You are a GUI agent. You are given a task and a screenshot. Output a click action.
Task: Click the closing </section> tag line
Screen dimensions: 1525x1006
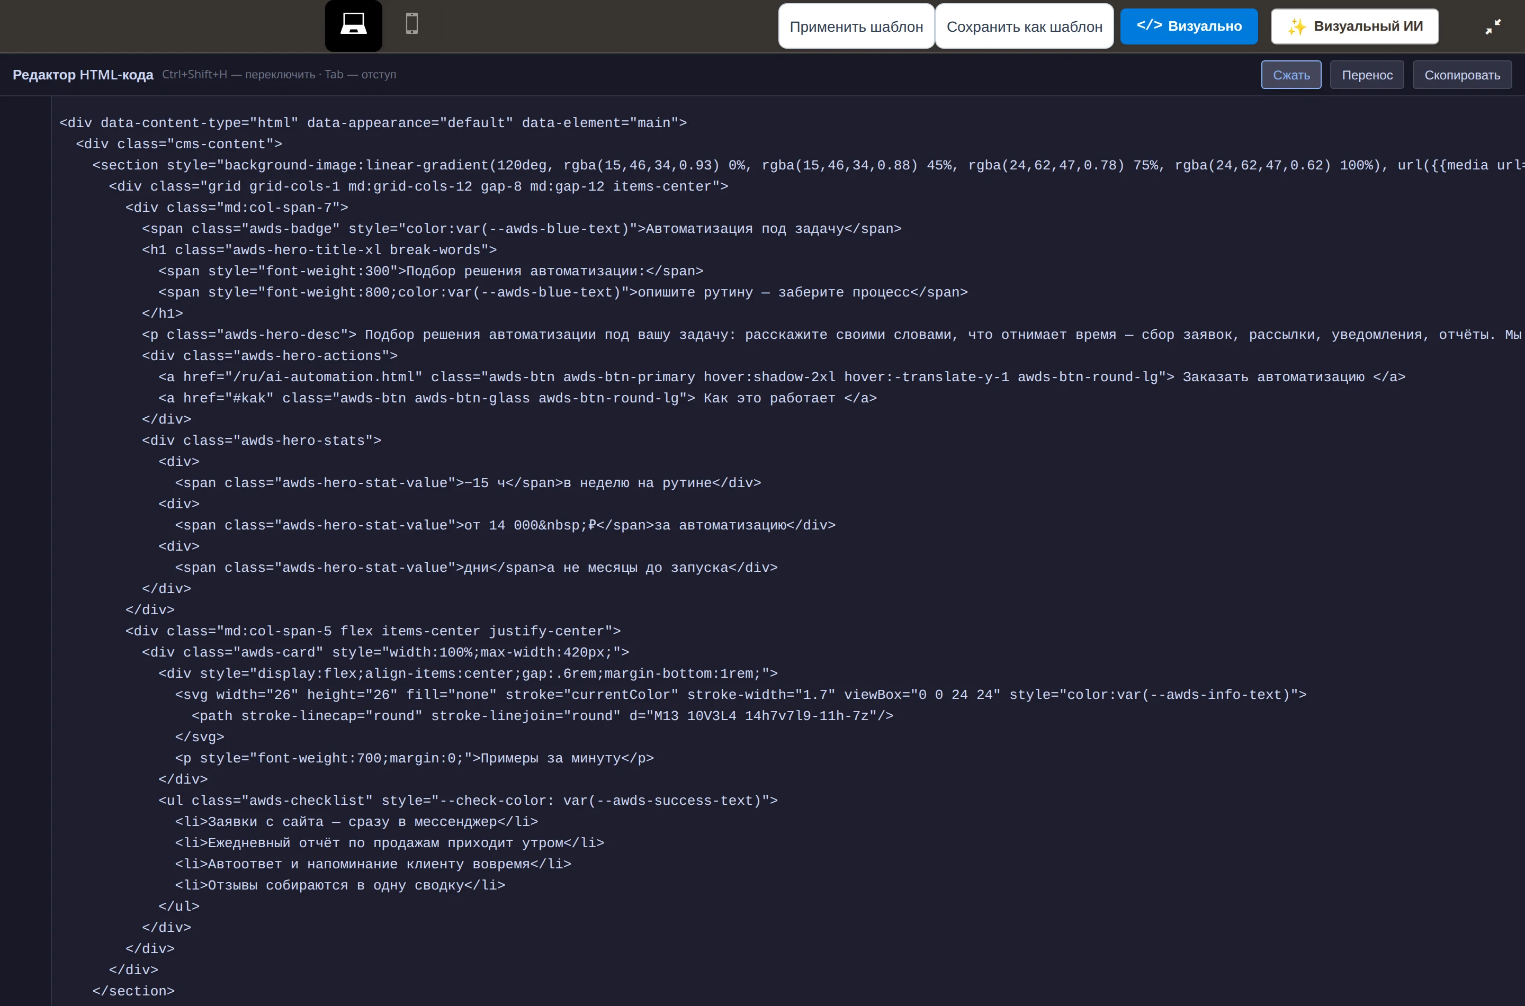(x=133, y=991)
